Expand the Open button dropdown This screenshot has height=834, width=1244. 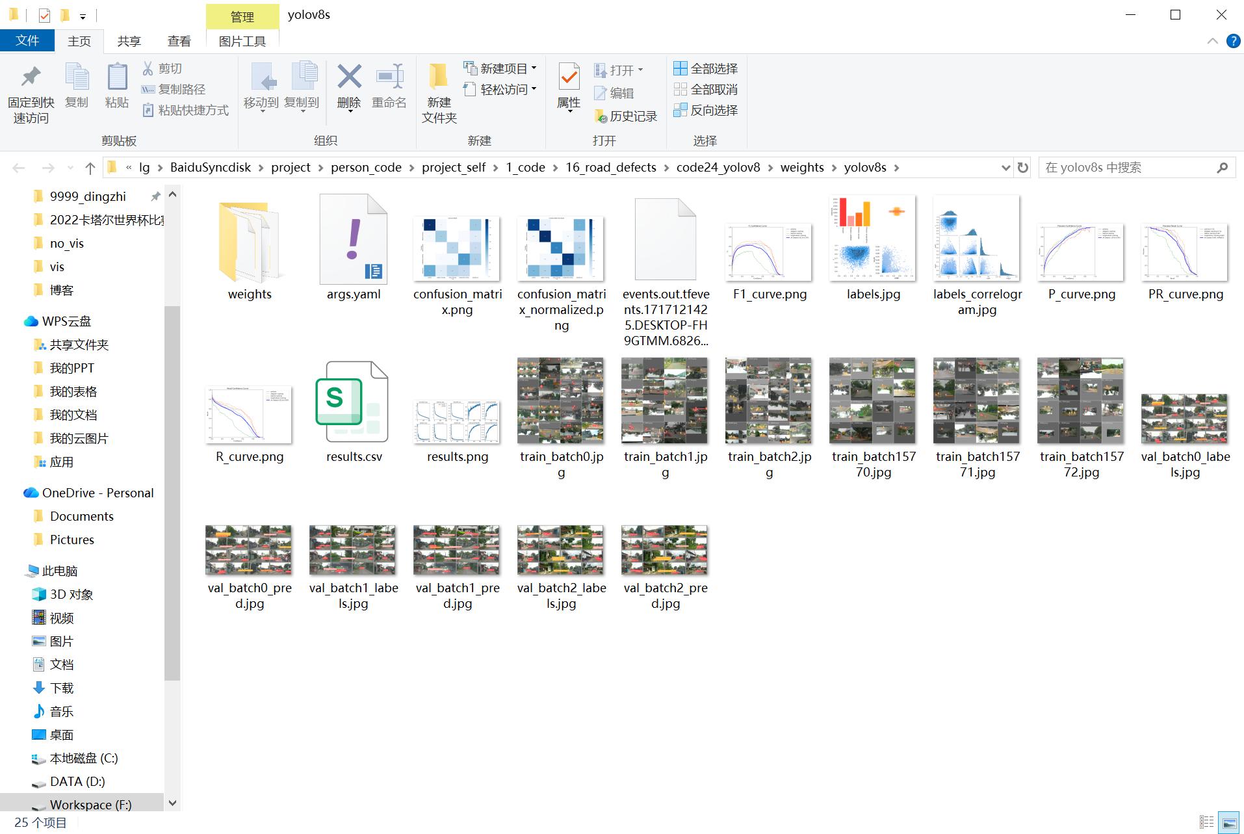pyautogui.click(x=641, y=70)
